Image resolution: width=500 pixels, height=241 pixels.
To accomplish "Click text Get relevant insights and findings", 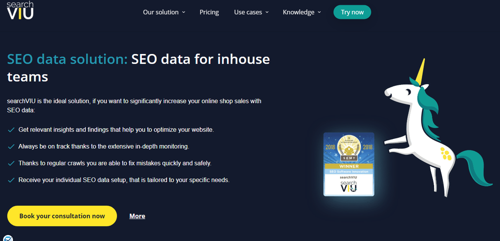I will (x=116, y=129).
